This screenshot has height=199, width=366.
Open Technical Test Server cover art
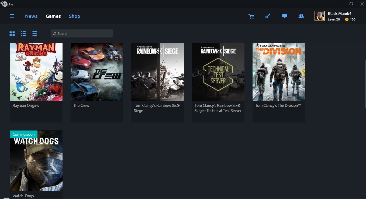218,72
